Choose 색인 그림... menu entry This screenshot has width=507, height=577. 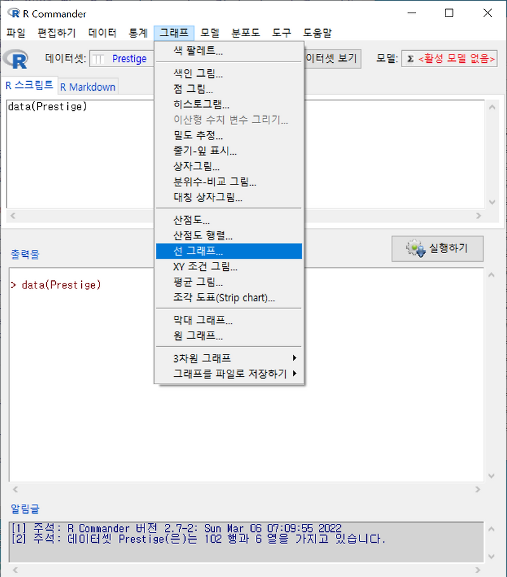point(229,73)
